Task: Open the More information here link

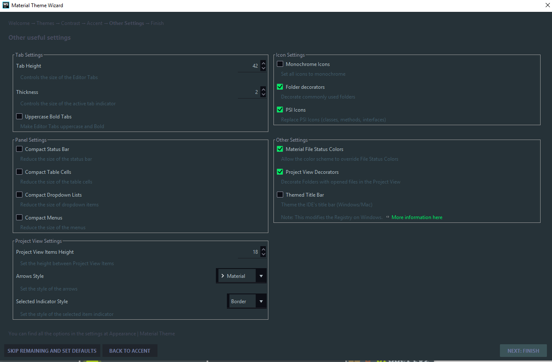Action: [x=417, y=217]
